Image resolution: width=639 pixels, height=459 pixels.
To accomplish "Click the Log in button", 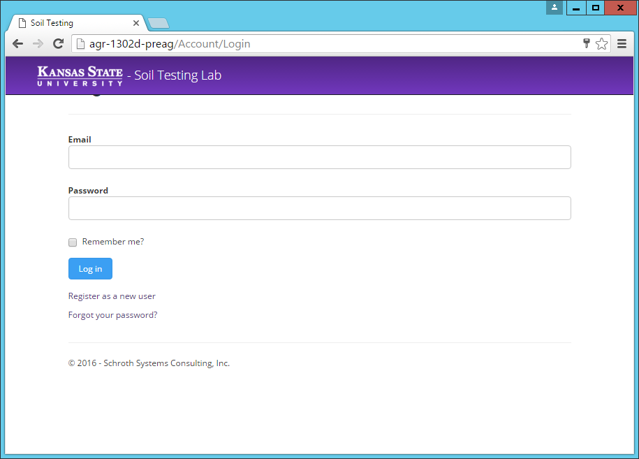I will click(90, 269).
